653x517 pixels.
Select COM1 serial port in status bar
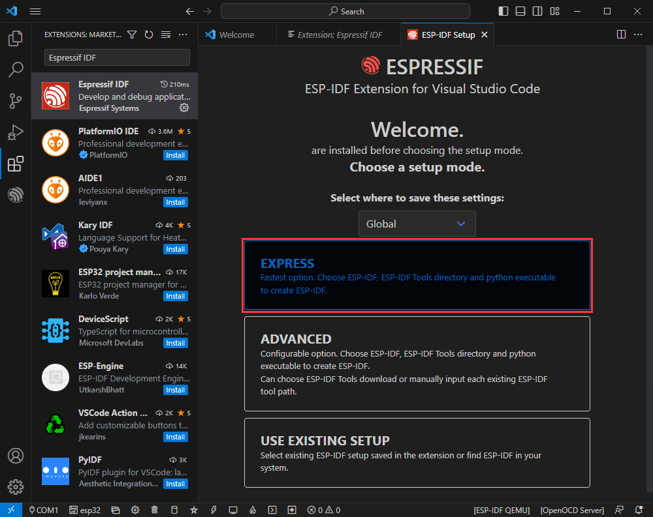tap(43, 510)
